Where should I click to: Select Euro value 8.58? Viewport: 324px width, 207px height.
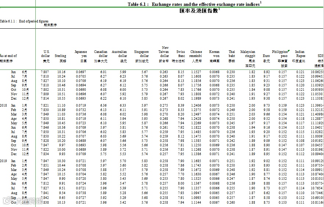pyautogui.click(x=267, y=198)
